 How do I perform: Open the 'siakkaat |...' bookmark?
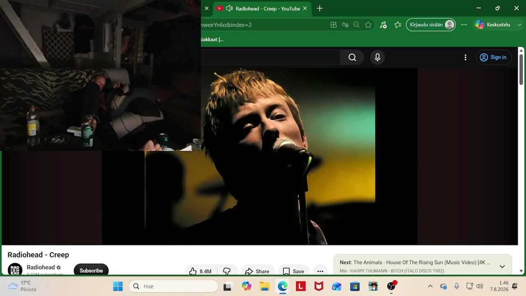[212, 39]
